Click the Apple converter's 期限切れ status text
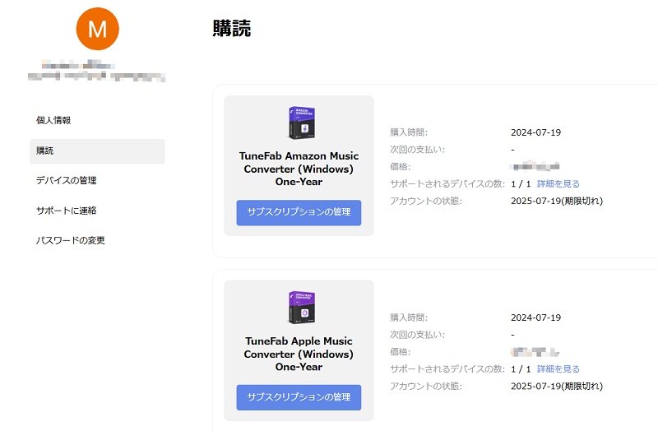Viewport: 658px width, 431px height. coord(579,386)
